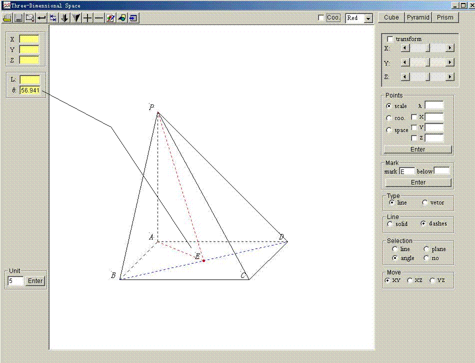The width and height of the screenshot is (475, 363).
Task: Open the Pyramid tab
Action: coord(418,17)
